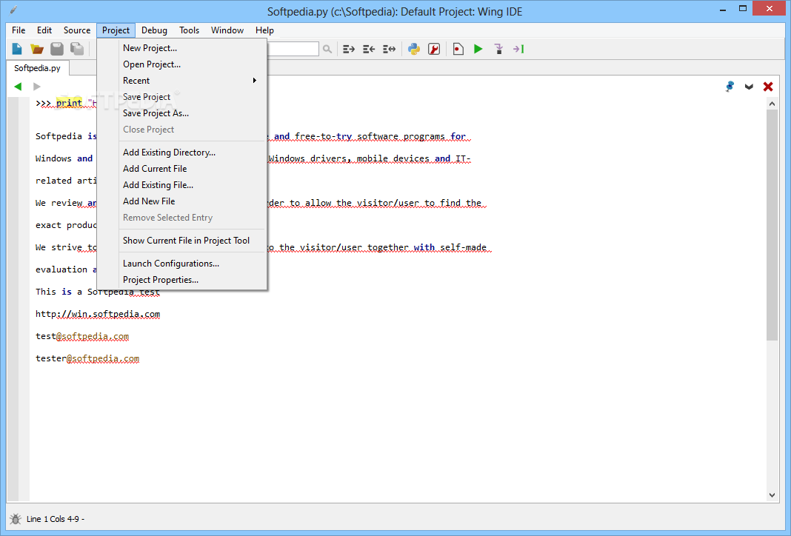Viewport: 791px width, 536px height.
Task: Click the New file icon
Action: click(17, 49)
